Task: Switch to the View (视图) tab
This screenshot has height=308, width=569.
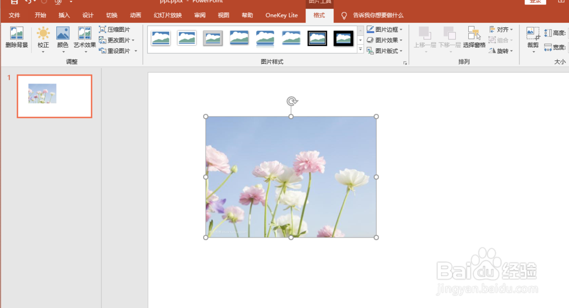Action: (x=224, y=15)
